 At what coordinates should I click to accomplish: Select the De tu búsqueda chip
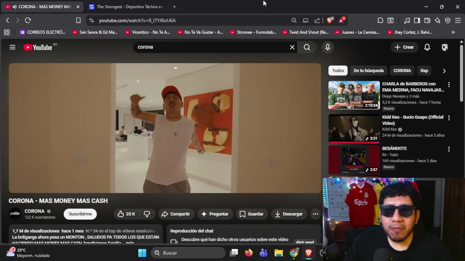[368, 71]
